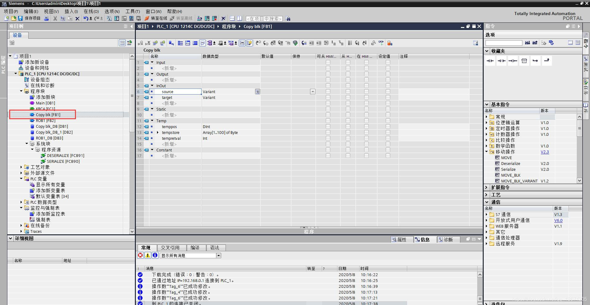This screenshot has width=590, height=305.
Task: Insert a normally closed contact from favorites
Action: pyautogui.click(x=502, y=61)
